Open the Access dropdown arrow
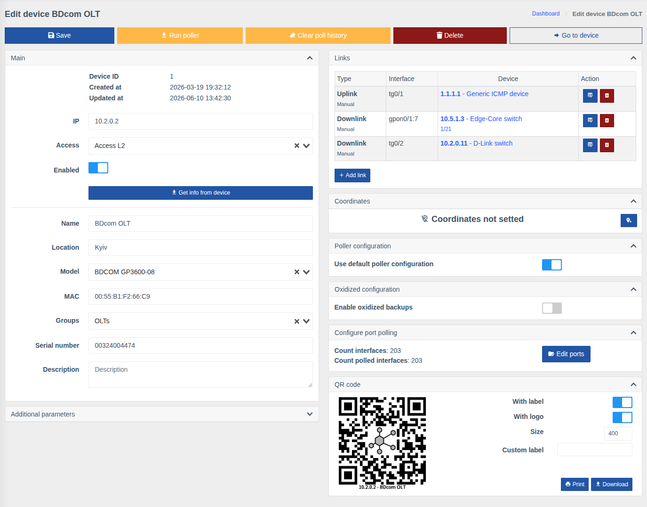Image resolution: width=647 pixels, height=507 pixels. (x=306, y=146)
